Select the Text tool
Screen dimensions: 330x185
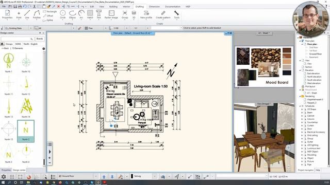click(98, 14)
